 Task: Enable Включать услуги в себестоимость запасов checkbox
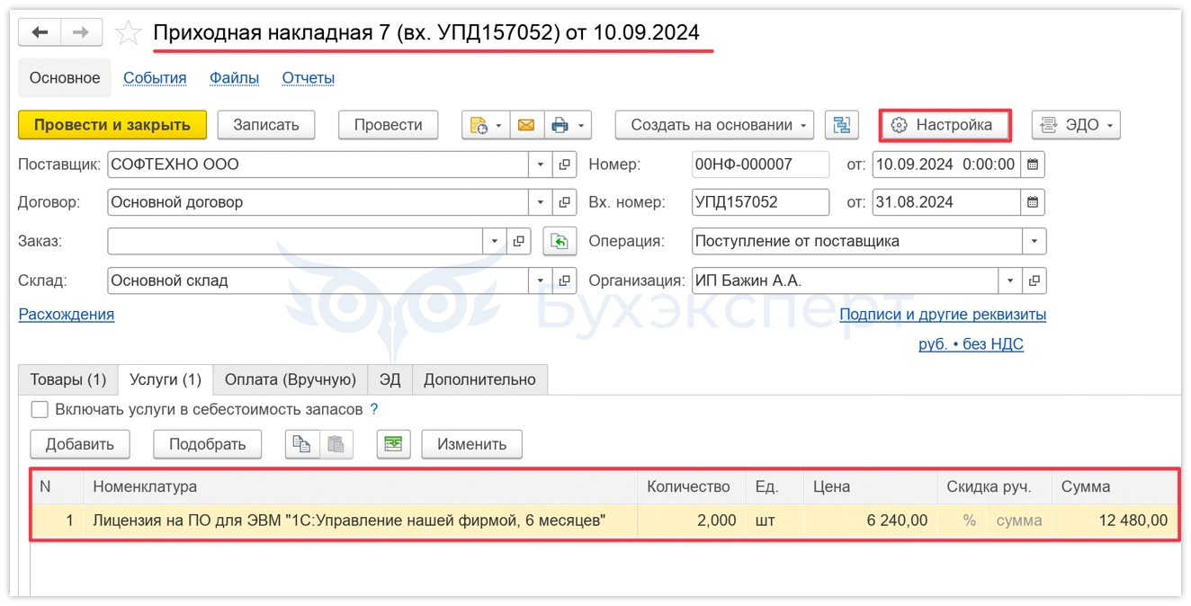tap(40, 409)
